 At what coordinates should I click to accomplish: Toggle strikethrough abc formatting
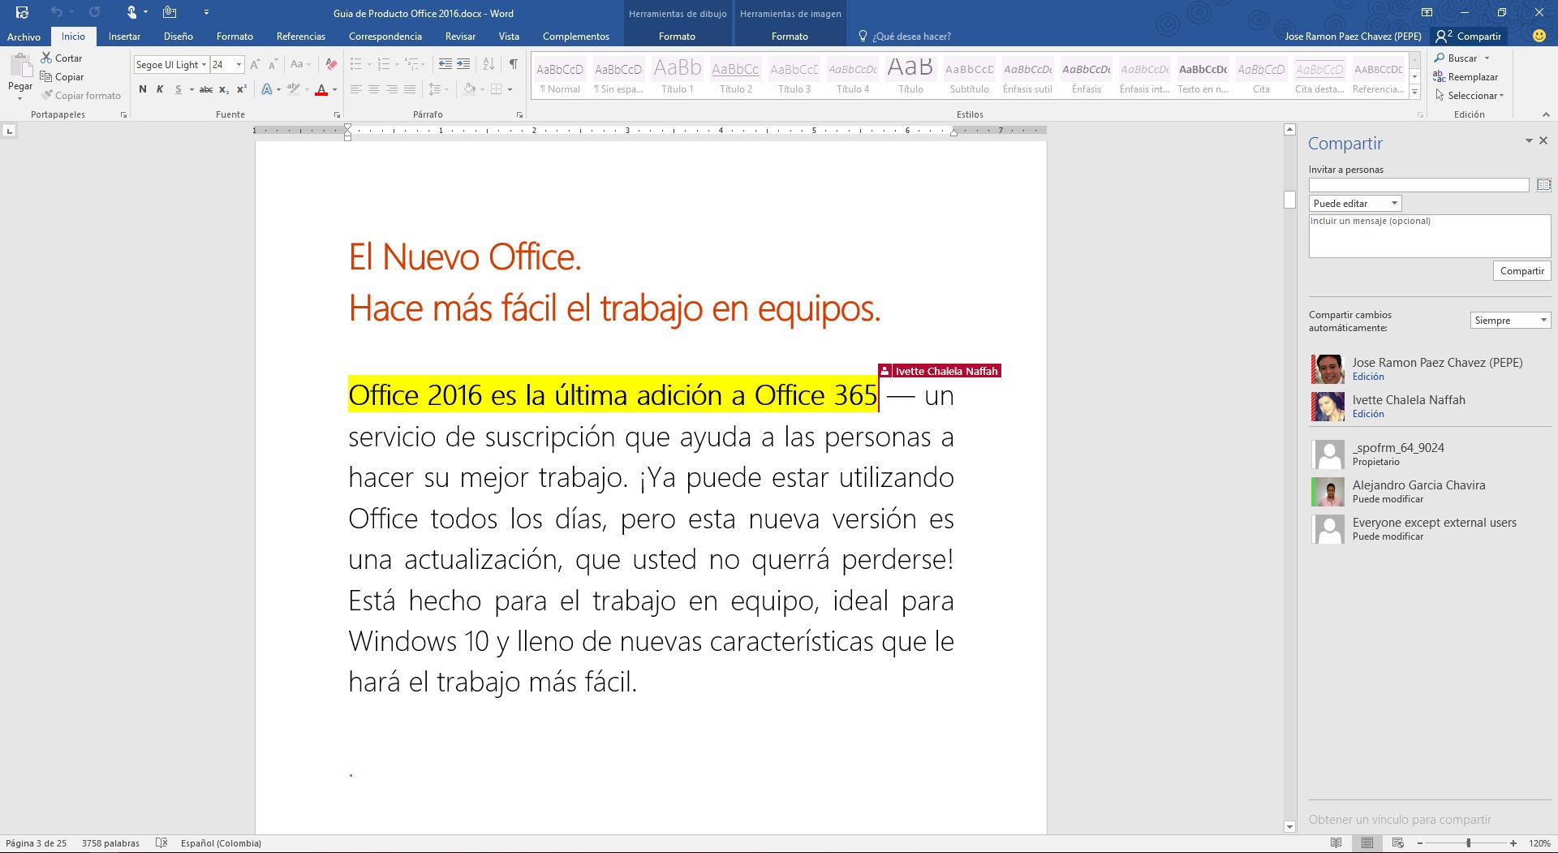click(x=206, y=89)
